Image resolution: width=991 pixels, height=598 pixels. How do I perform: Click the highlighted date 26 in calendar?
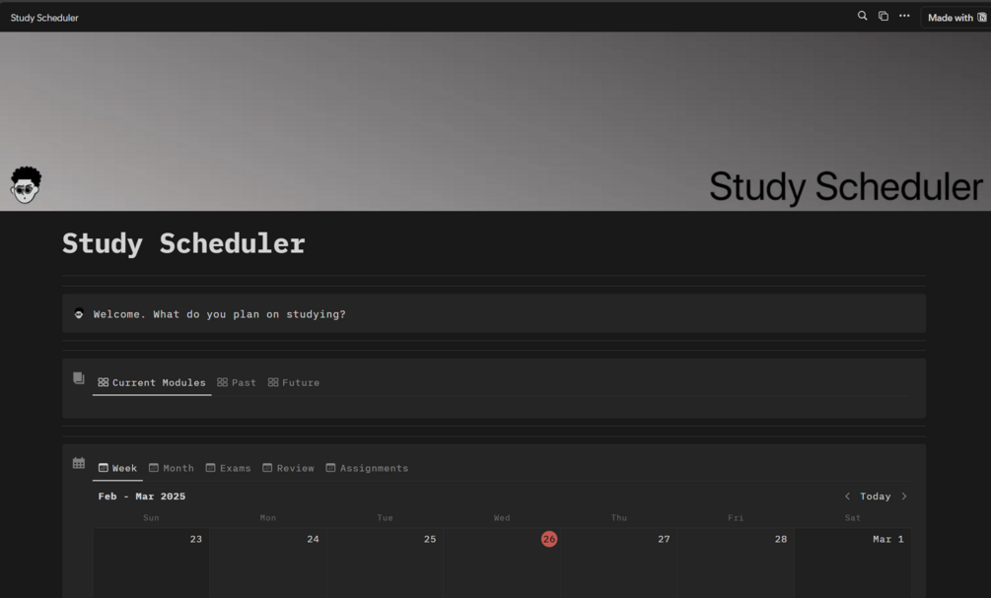[549, 539]
